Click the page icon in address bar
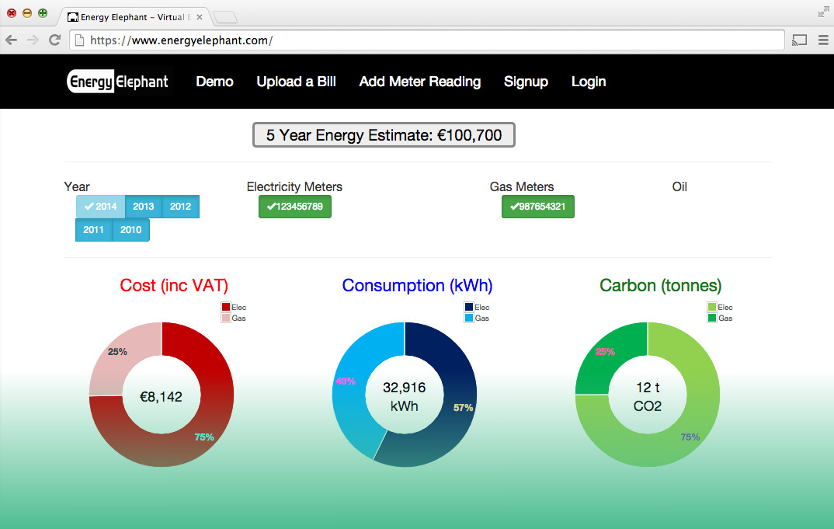Viewport: 834px width, 529px height. 79,40
